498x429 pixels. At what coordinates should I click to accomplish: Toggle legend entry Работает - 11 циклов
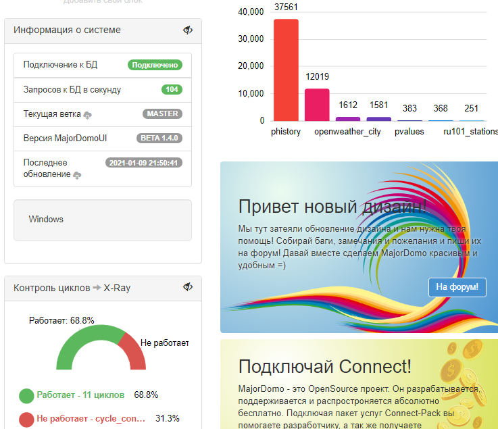[80, 395]
